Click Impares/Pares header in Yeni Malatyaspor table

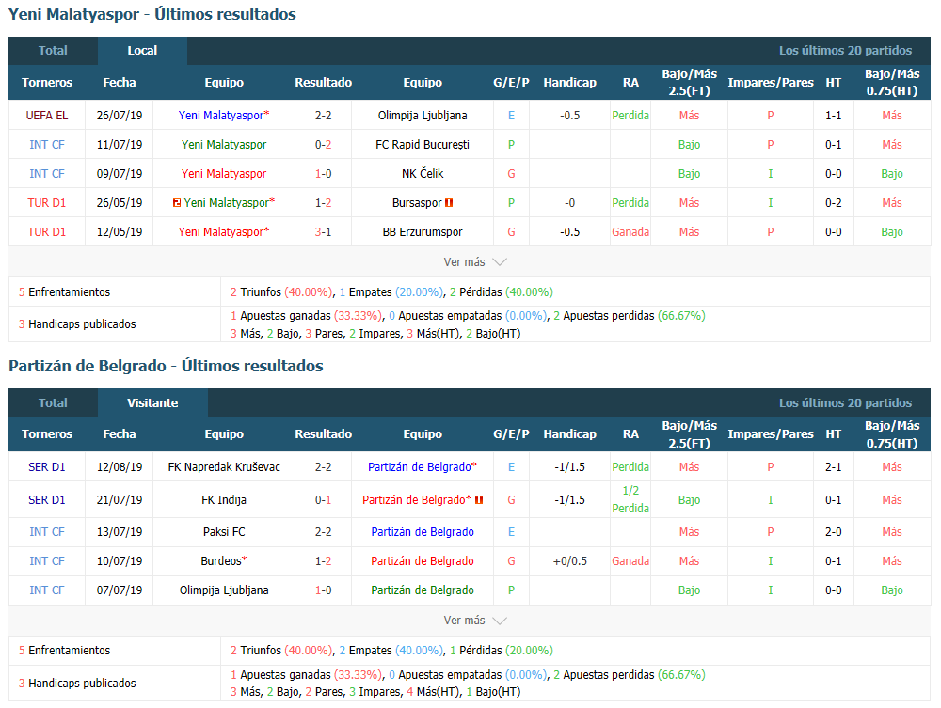click(771, 83)
